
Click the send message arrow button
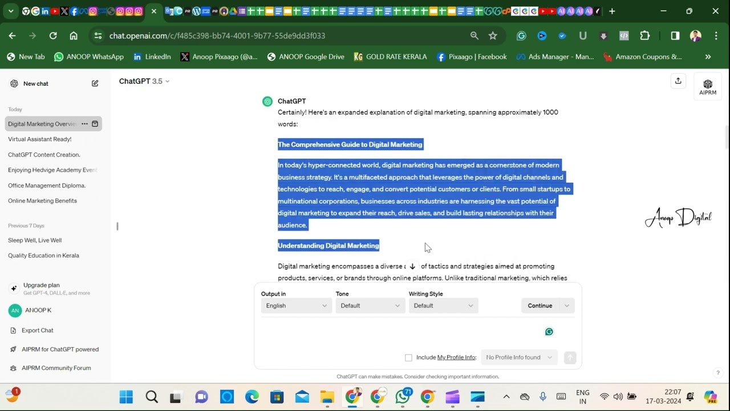(x=570, y=357)
